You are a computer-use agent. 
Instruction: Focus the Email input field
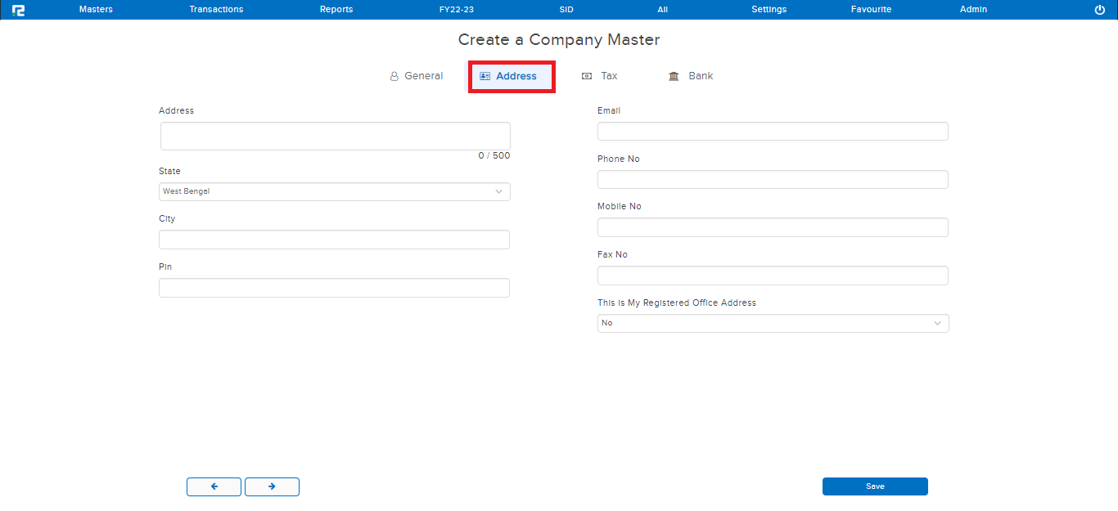pyautogui.click(x=773, y=132)
